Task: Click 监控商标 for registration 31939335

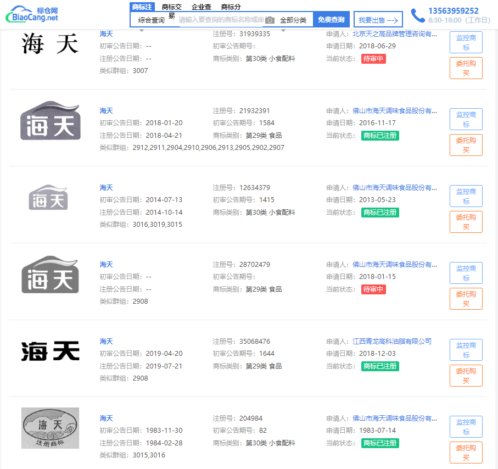Action: click(466, 42)
